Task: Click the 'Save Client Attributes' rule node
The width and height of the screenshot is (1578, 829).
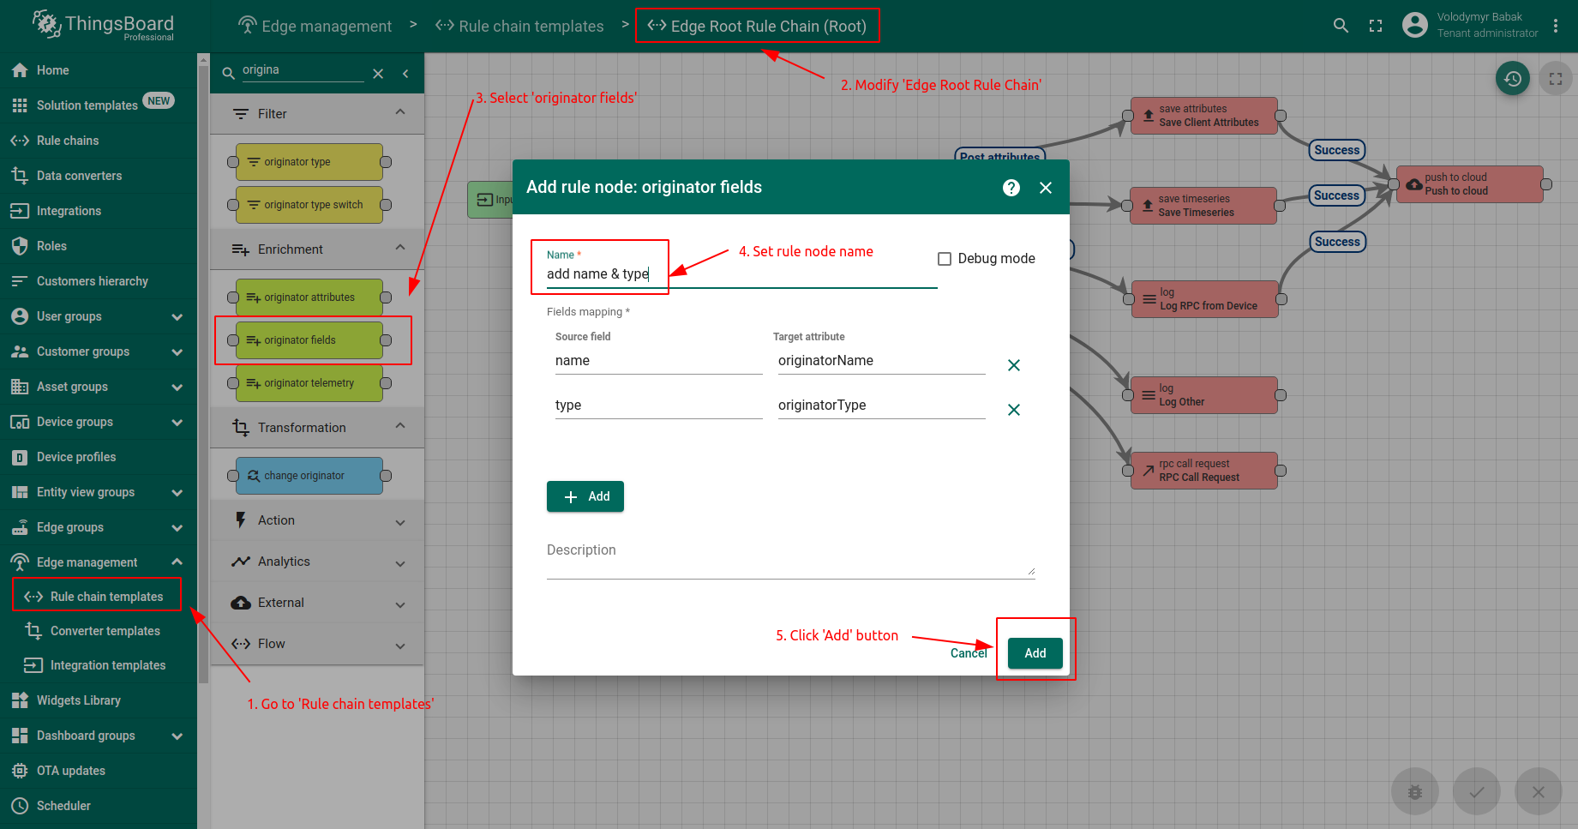Action: 1204,116
